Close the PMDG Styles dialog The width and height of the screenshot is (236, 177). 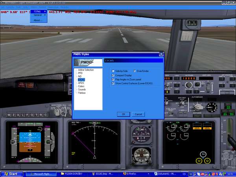click(x=161, y=54)
